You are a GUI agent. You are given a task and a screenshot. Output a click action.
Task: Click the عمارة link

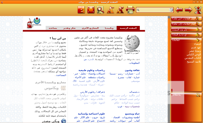click(137, 77)
